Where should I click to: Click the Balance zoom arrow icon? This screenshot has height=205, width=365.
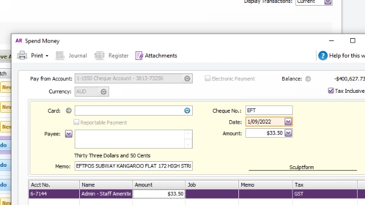[x=308, y=79]
